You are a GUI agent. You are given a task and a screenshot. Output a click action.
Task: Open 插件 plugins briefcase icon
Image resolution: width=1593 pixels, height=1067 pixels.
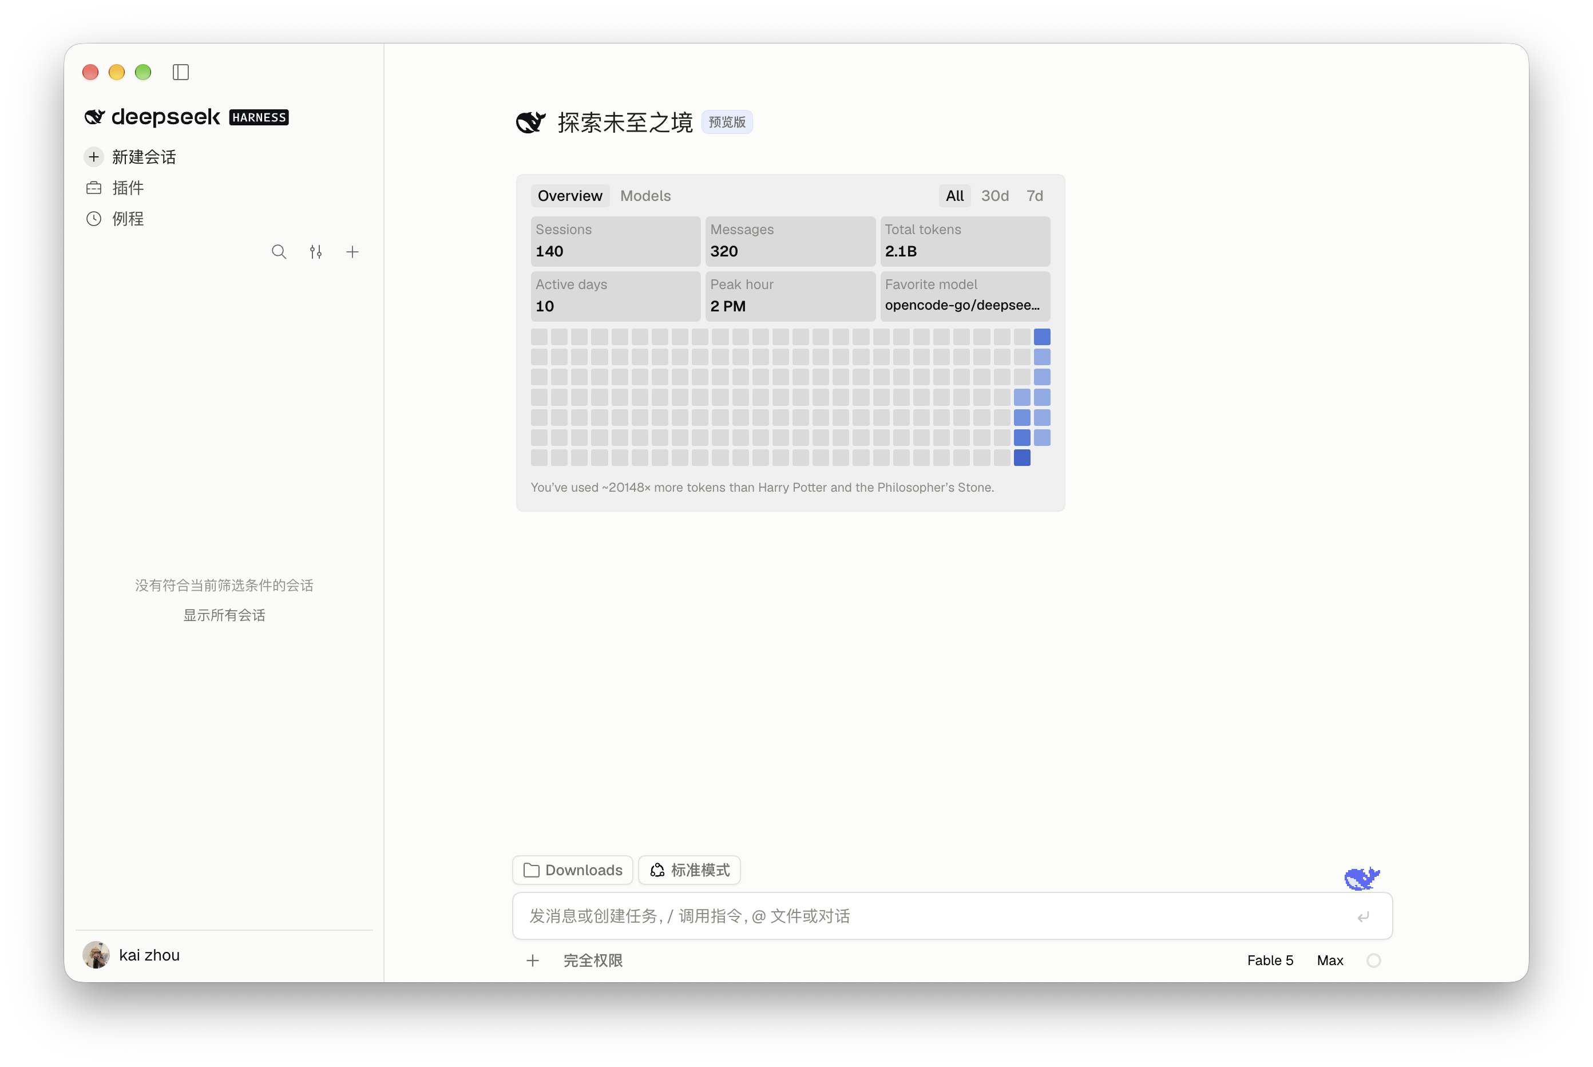click(x=94, y=188)
